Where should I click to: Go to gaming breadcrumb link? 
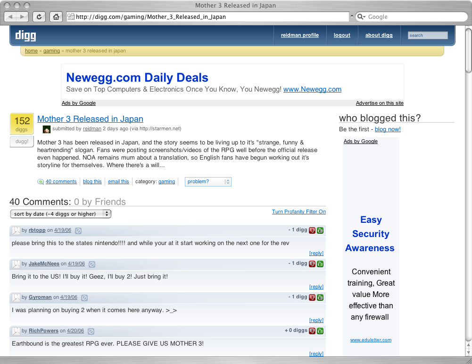pyautogui.click(x=51, y=51)
